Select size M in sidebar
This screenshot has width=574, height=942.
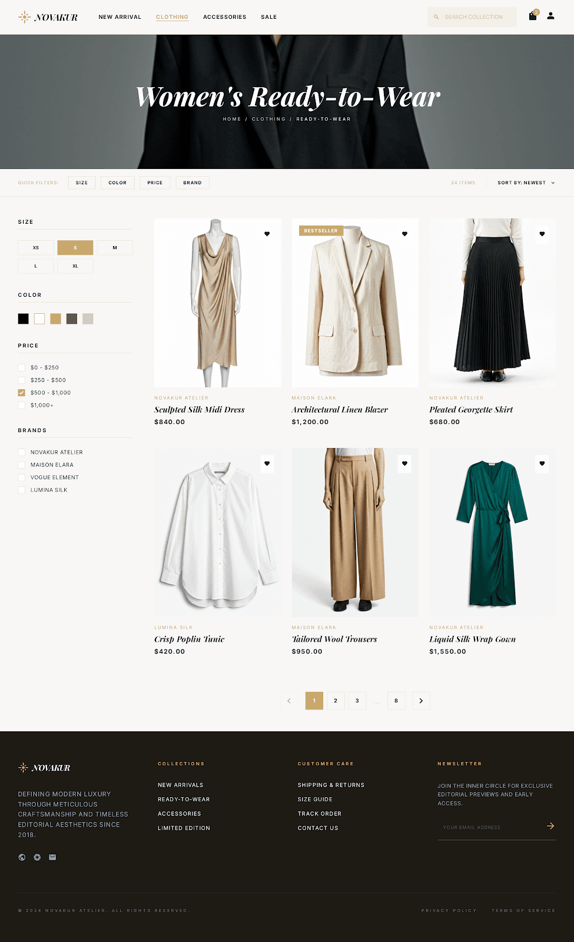point(114,248)
